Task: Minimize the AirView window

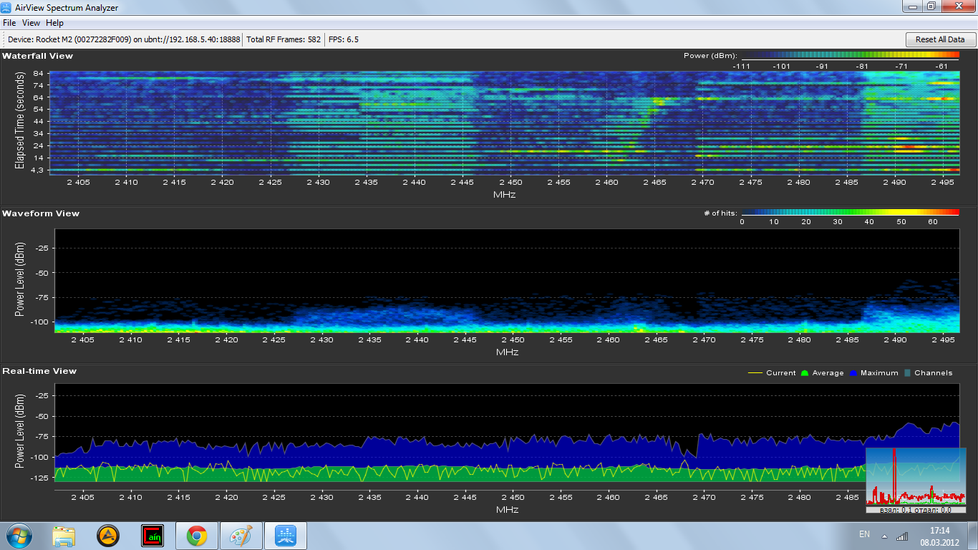Action: (x=912, y=6)
